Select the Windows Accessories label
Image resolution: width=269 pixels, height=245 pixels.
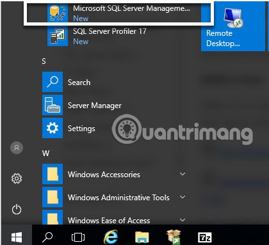coord(104,175)
